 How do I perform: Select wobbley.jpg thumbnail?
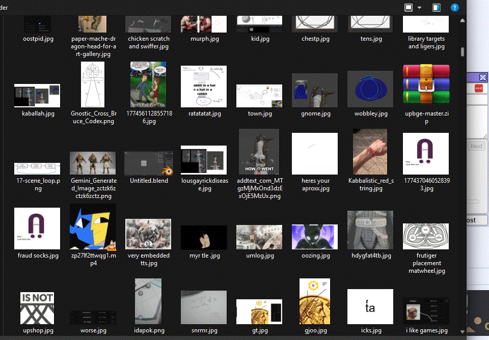tap(370, 89)
